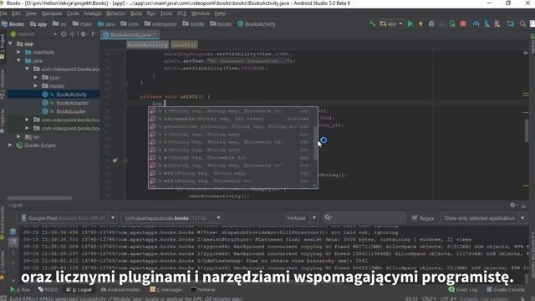The image size is (535, 301).
Task: Expand the res folder node
Action: [18, 136]
